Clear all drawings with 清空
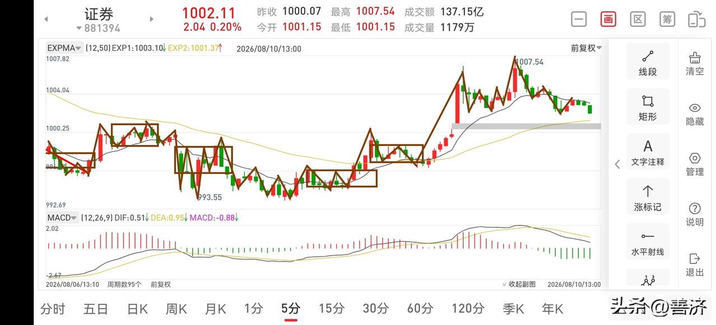Viewport: 716px width, 325px height. (695, 64)
